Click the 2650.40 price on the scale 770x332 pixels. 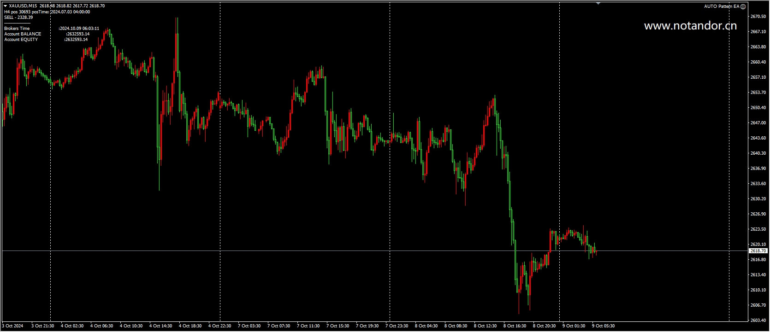[758, 108]
